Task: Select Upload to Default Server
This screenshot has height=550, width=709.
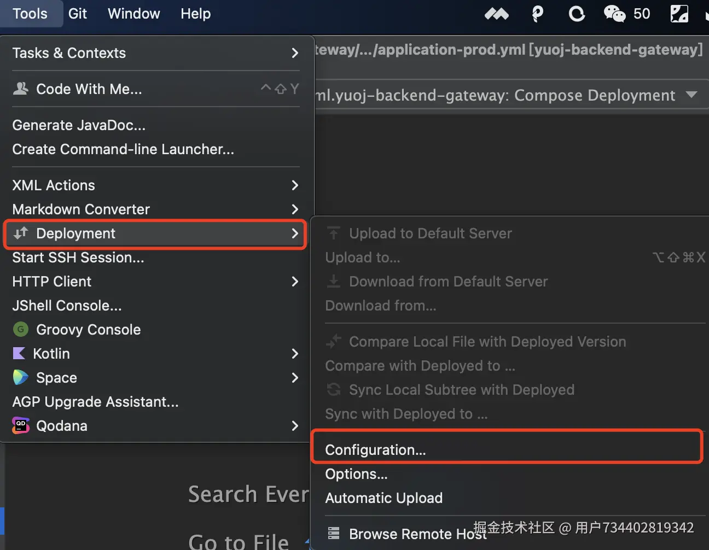Action: tap(510, 233)
